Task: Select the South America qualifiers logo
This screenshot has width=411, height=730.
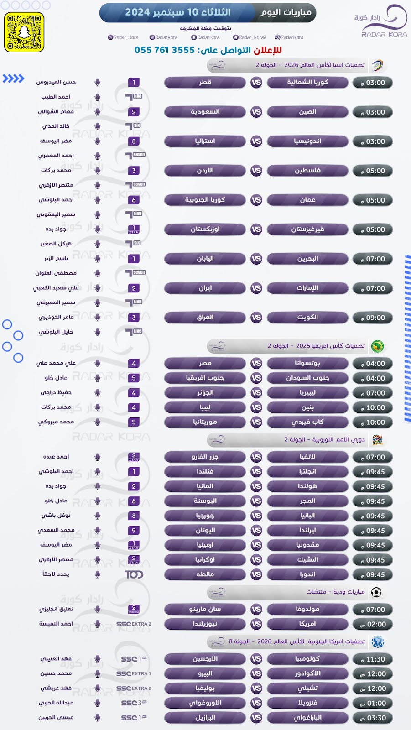Action: coord(377,642)
